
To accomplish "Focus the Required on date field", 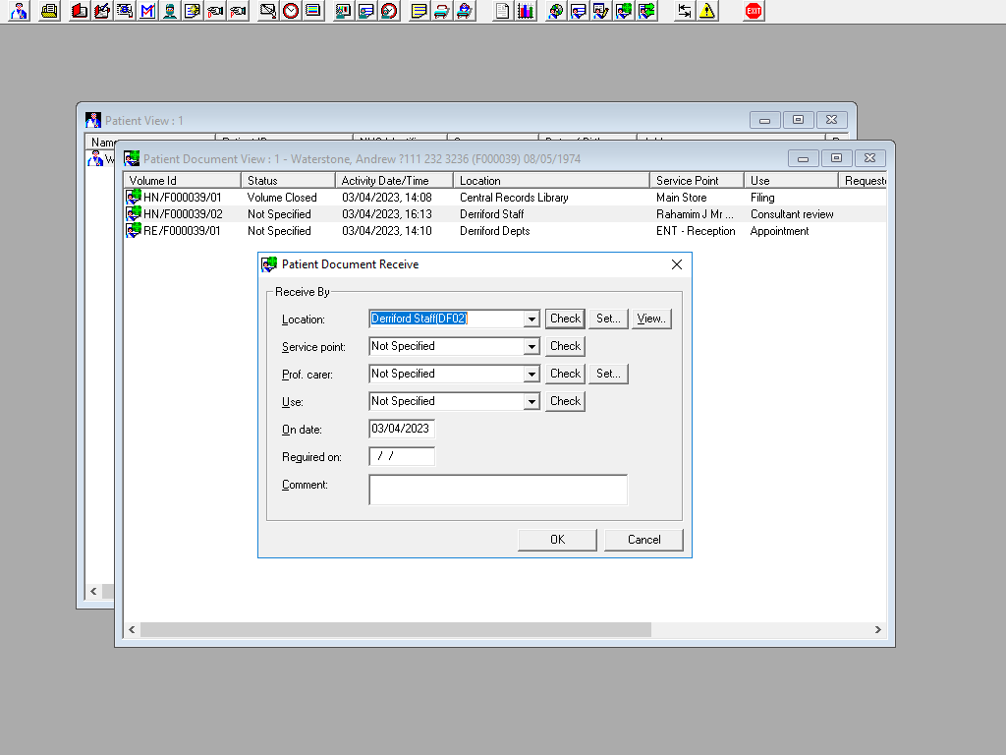I will tap(402, 456).
